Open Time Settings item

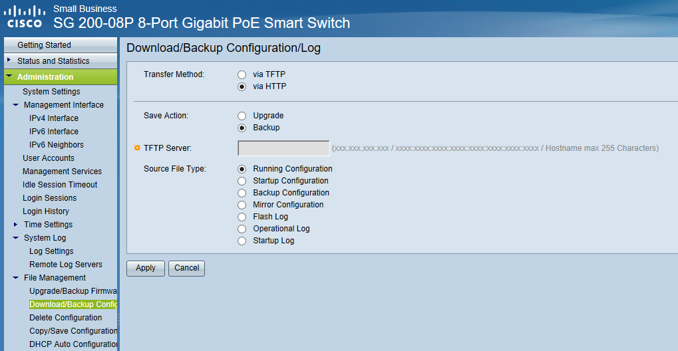pyautogui.click(x=48, y=225)
